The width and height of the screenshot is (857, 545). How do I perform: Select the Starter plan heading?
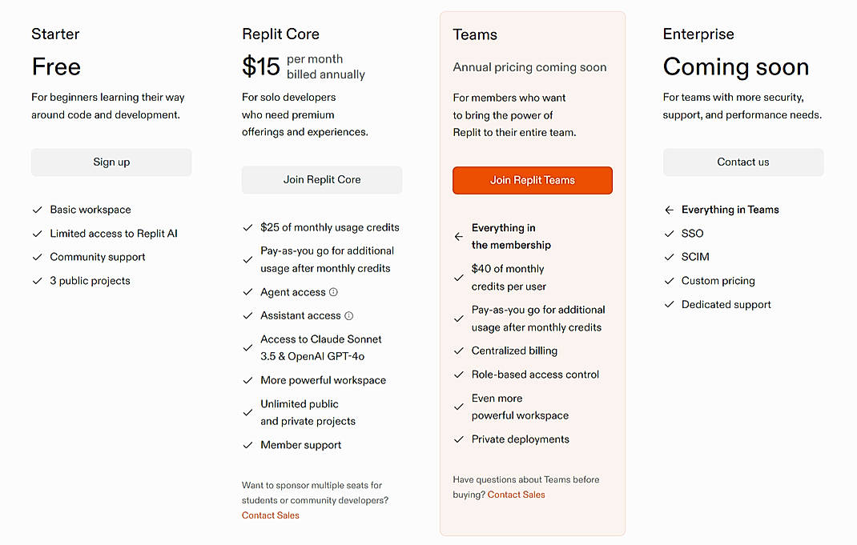54,34
